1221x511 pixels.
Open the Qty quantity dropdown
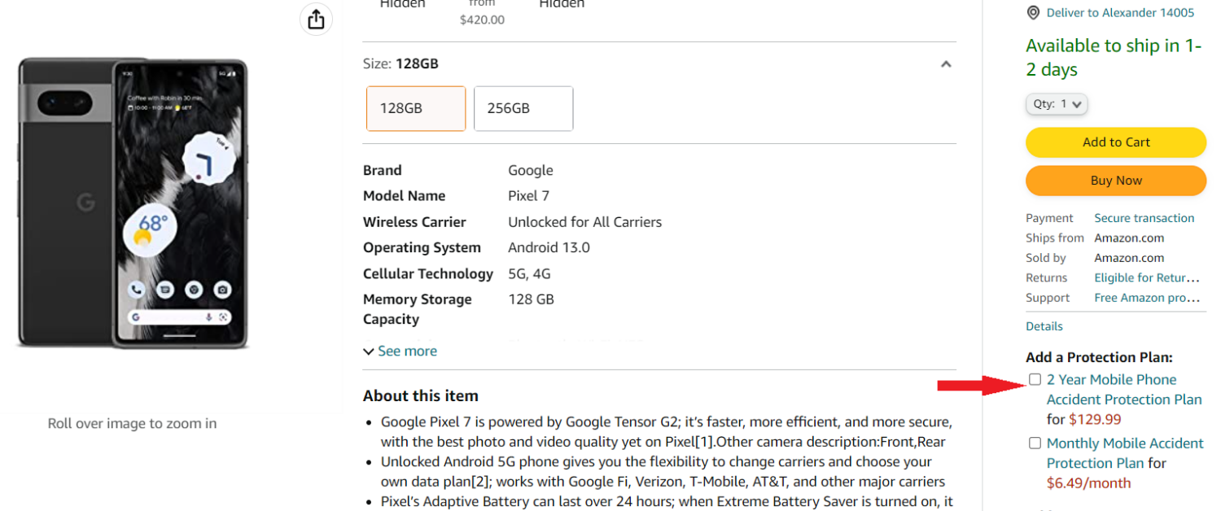[1057, 104]
